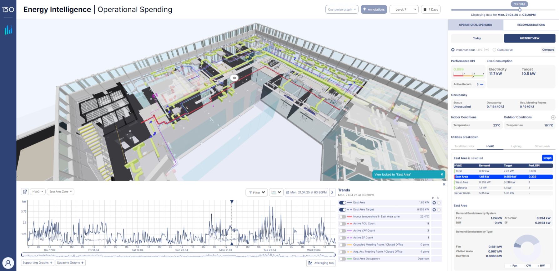Screen dimensions: 559x271
Task: Expand Subzone Graphs
Action: [x=70, y=263]
